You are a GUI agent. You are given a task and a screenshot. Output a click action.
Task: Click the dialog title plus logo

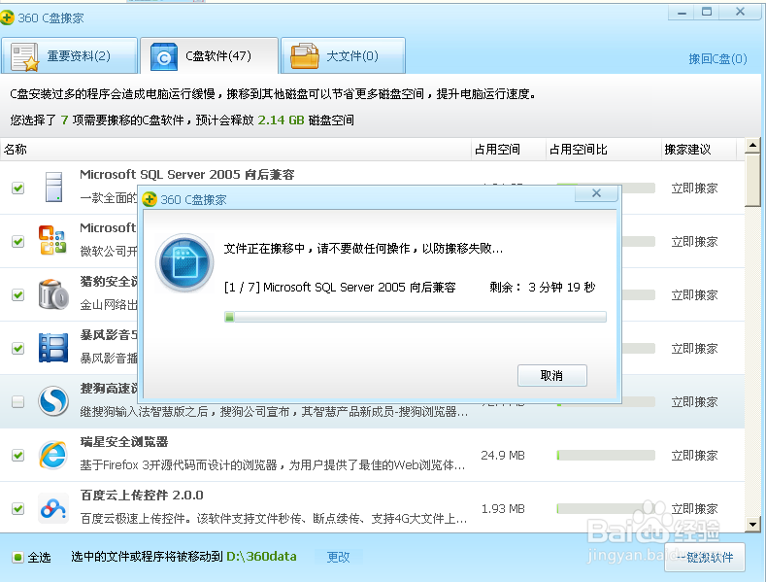click(150, 199)
